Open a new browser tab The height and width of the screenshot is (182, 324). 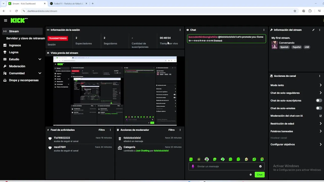[x=93, y=4]
